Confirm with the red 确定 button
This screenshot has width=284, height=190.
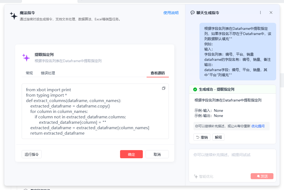point(131,154)
